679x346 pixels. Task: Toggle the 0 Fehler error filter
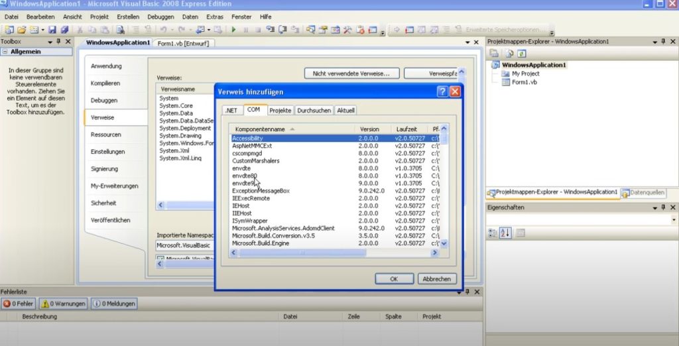(18, 304)
